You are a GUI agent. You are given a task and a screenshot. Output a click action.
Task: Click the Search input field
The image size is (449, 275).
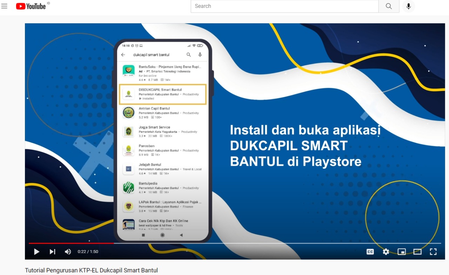coord(284,6)
